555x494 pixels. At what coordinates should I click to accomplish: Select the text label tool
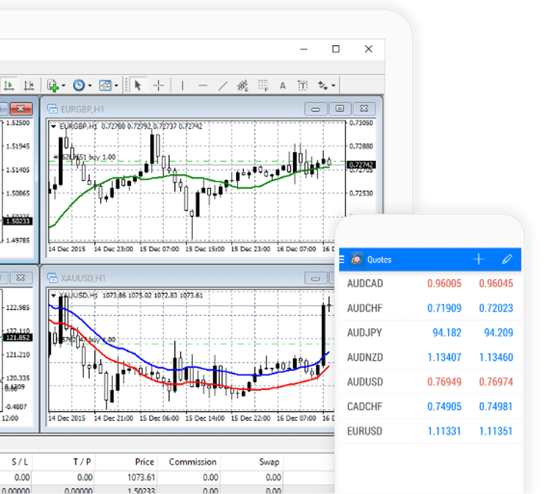[303, 85]
